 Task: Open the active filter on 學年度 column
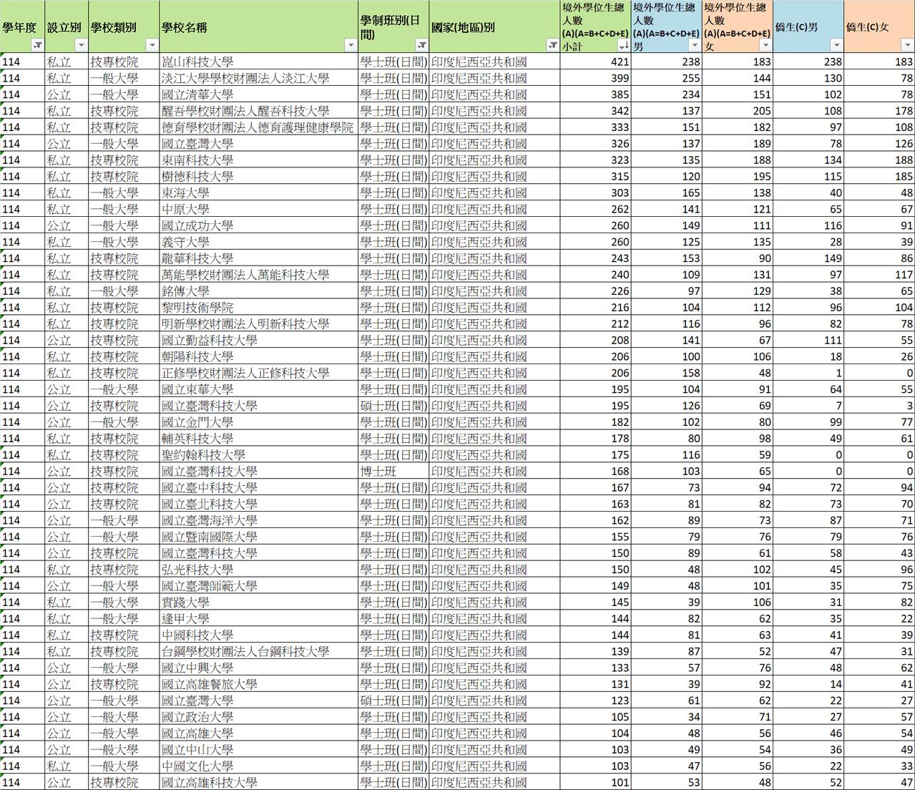point(38,45)
